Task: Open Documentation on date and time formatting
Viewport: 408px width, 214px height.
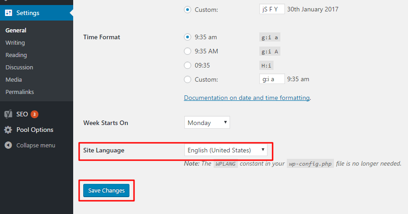Action: coord(247,98)
